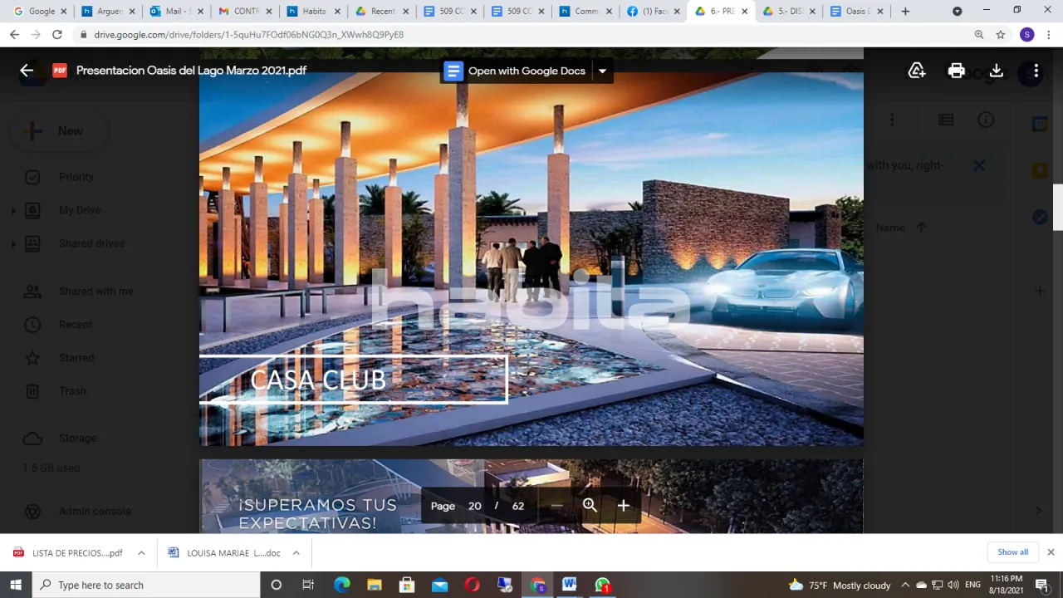Close the downloads bar
Image resolution: width=1063 pixels, height=598 pixels.
(1051, 552)
